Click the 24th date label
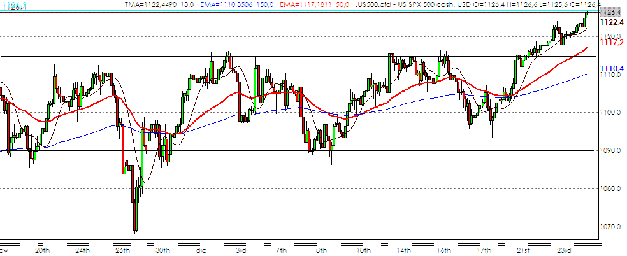627x256 pixels. pos(82,251)
